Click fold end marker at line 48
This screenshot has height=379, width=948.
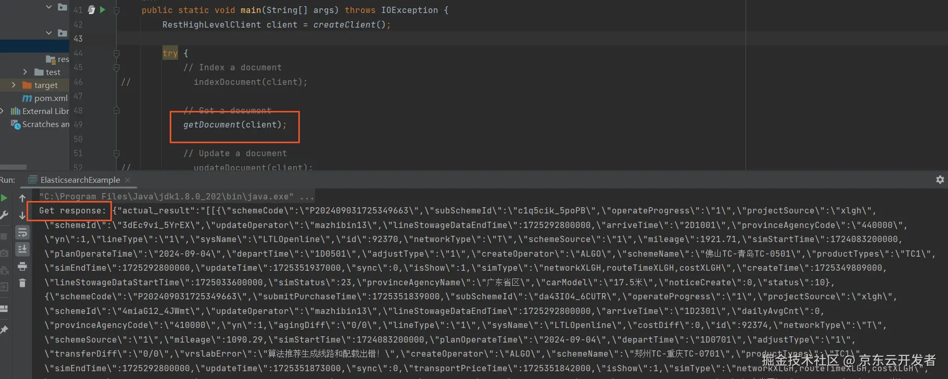coord(117,110)
